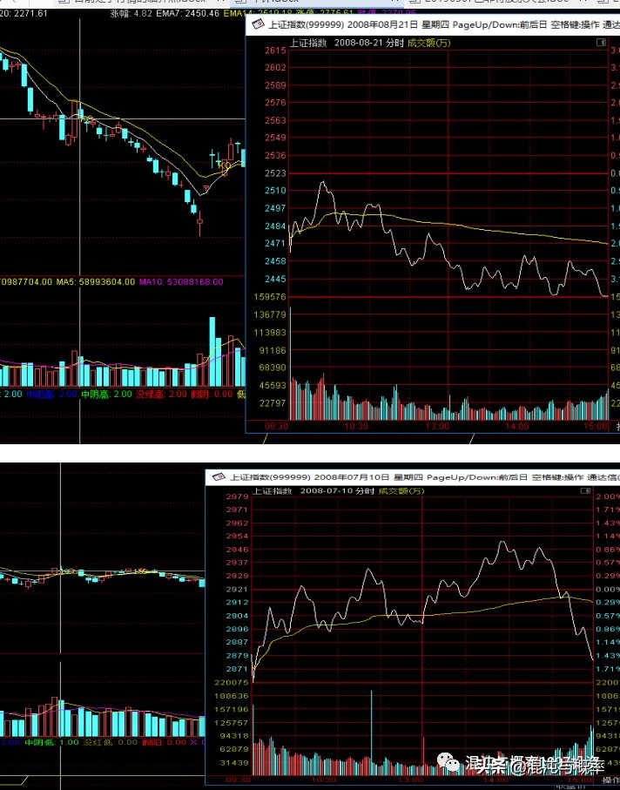The height and width of the screenshot is (790, 620).
Task: Click the window icon of the 2008年08月21日 popup
Action: [258, 24]
